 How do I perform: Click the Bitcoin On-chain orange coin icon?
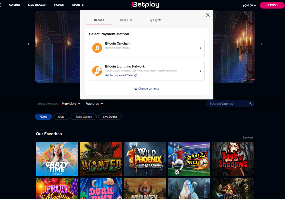point(97,48)
